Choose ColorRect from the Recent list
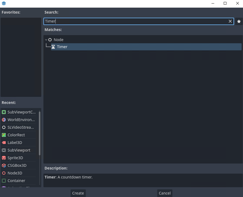This screenshot has width=243, height=197. point(19,135)
